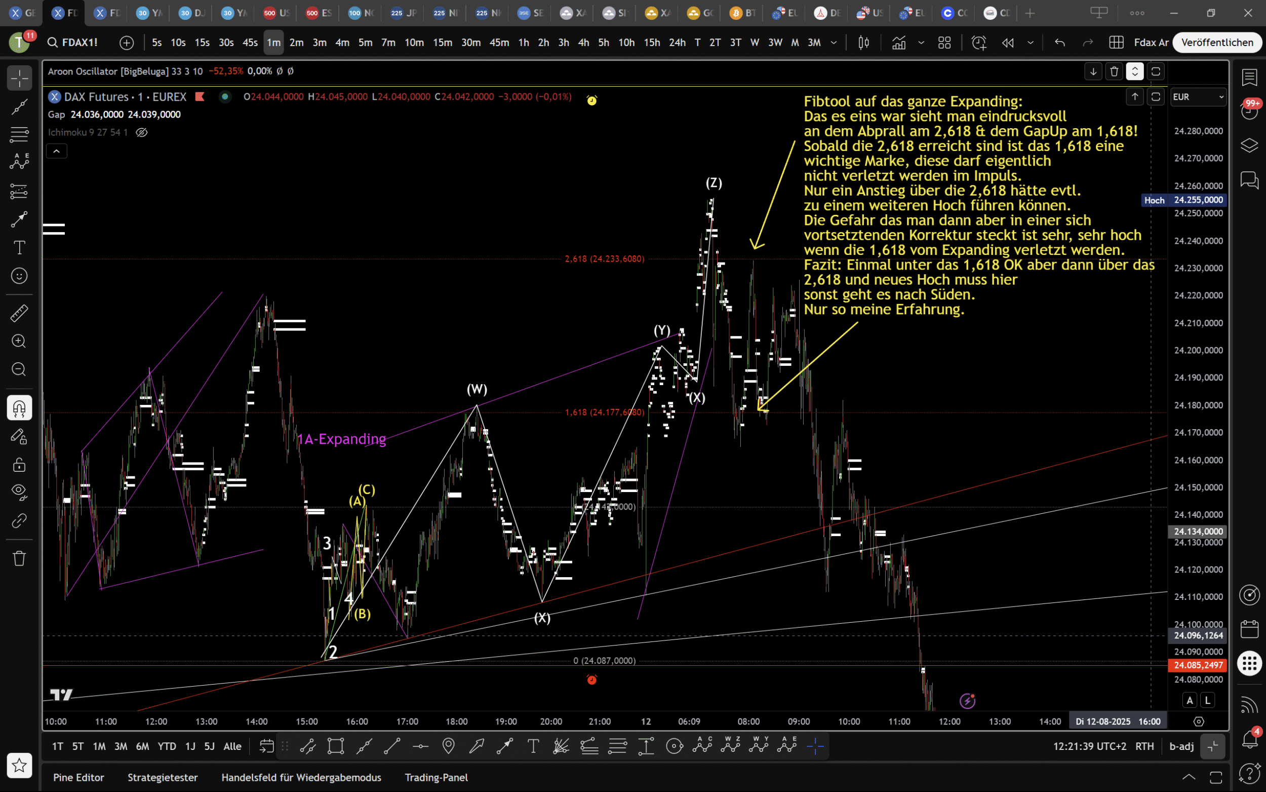Select the ruler measure tool

pyautogui.click(x=19, y=313)
